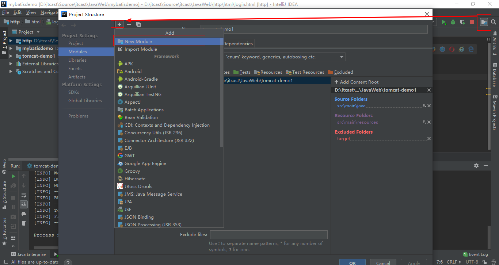Click the Cancel button
This screenshot has width=499, height=265.
pos(383,262)
